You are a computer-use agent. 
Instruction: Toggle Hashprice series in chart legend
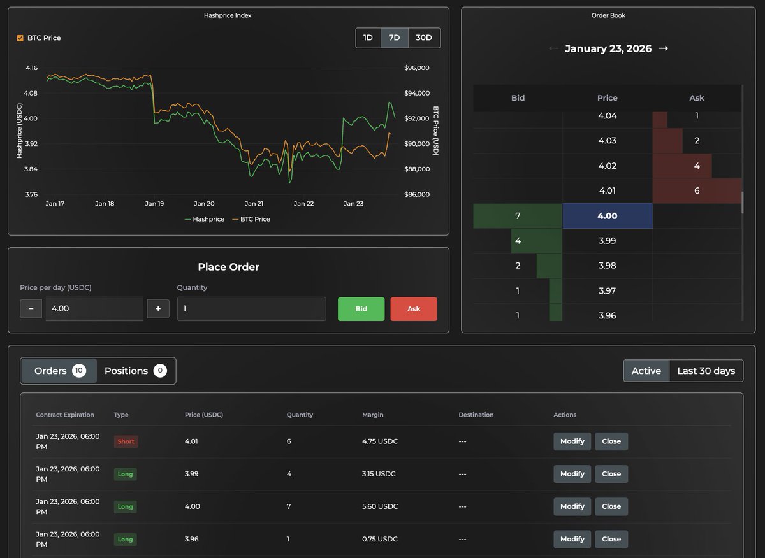pos(205,219)
